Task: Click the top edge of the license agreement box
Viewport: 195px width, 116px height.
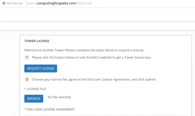Action: pyautogui.click(x=106, y=115)
